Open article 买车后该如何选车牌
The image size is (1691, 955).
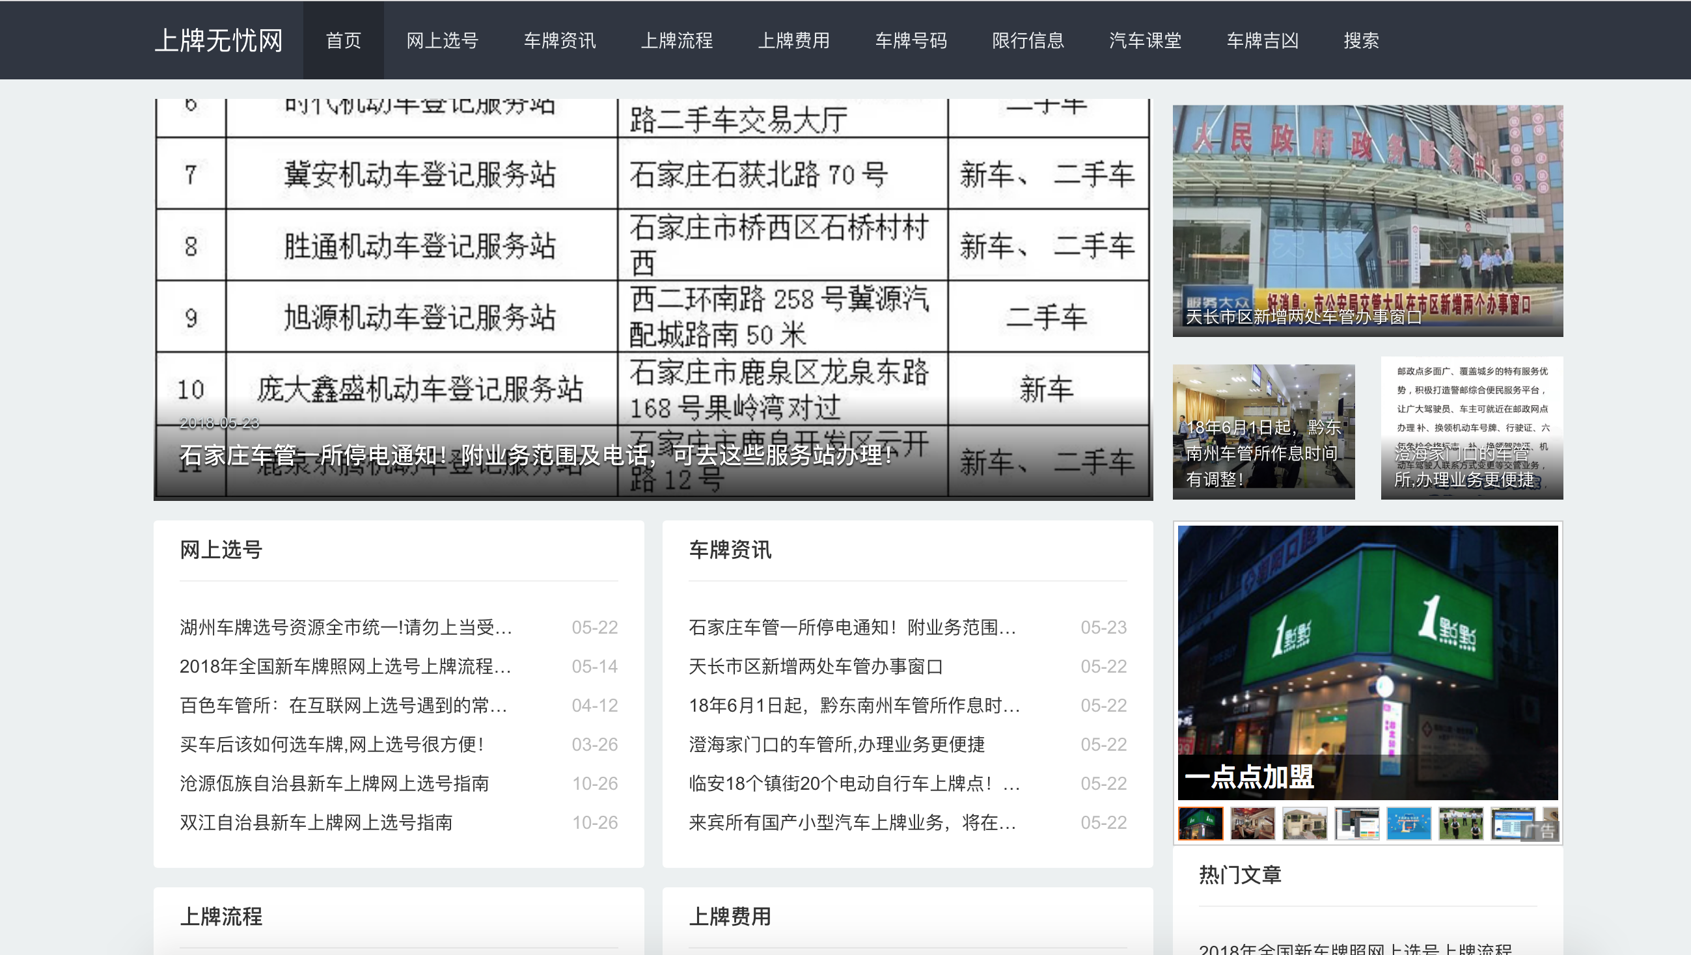(332, 744)
